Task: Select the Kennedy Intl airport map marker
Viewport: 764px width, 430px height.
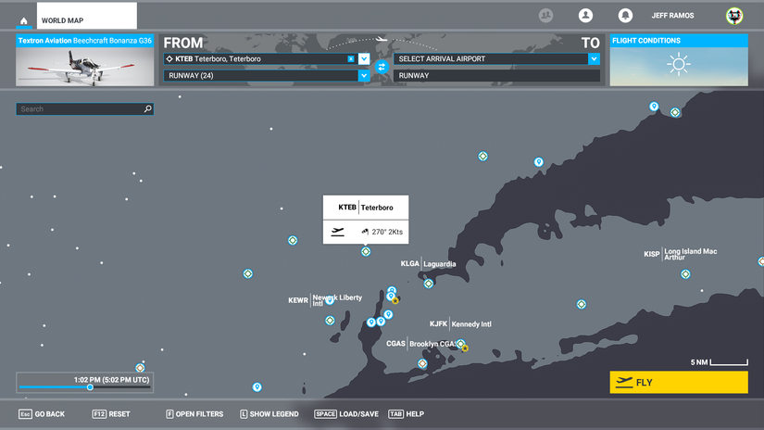Action: point(460,343)
